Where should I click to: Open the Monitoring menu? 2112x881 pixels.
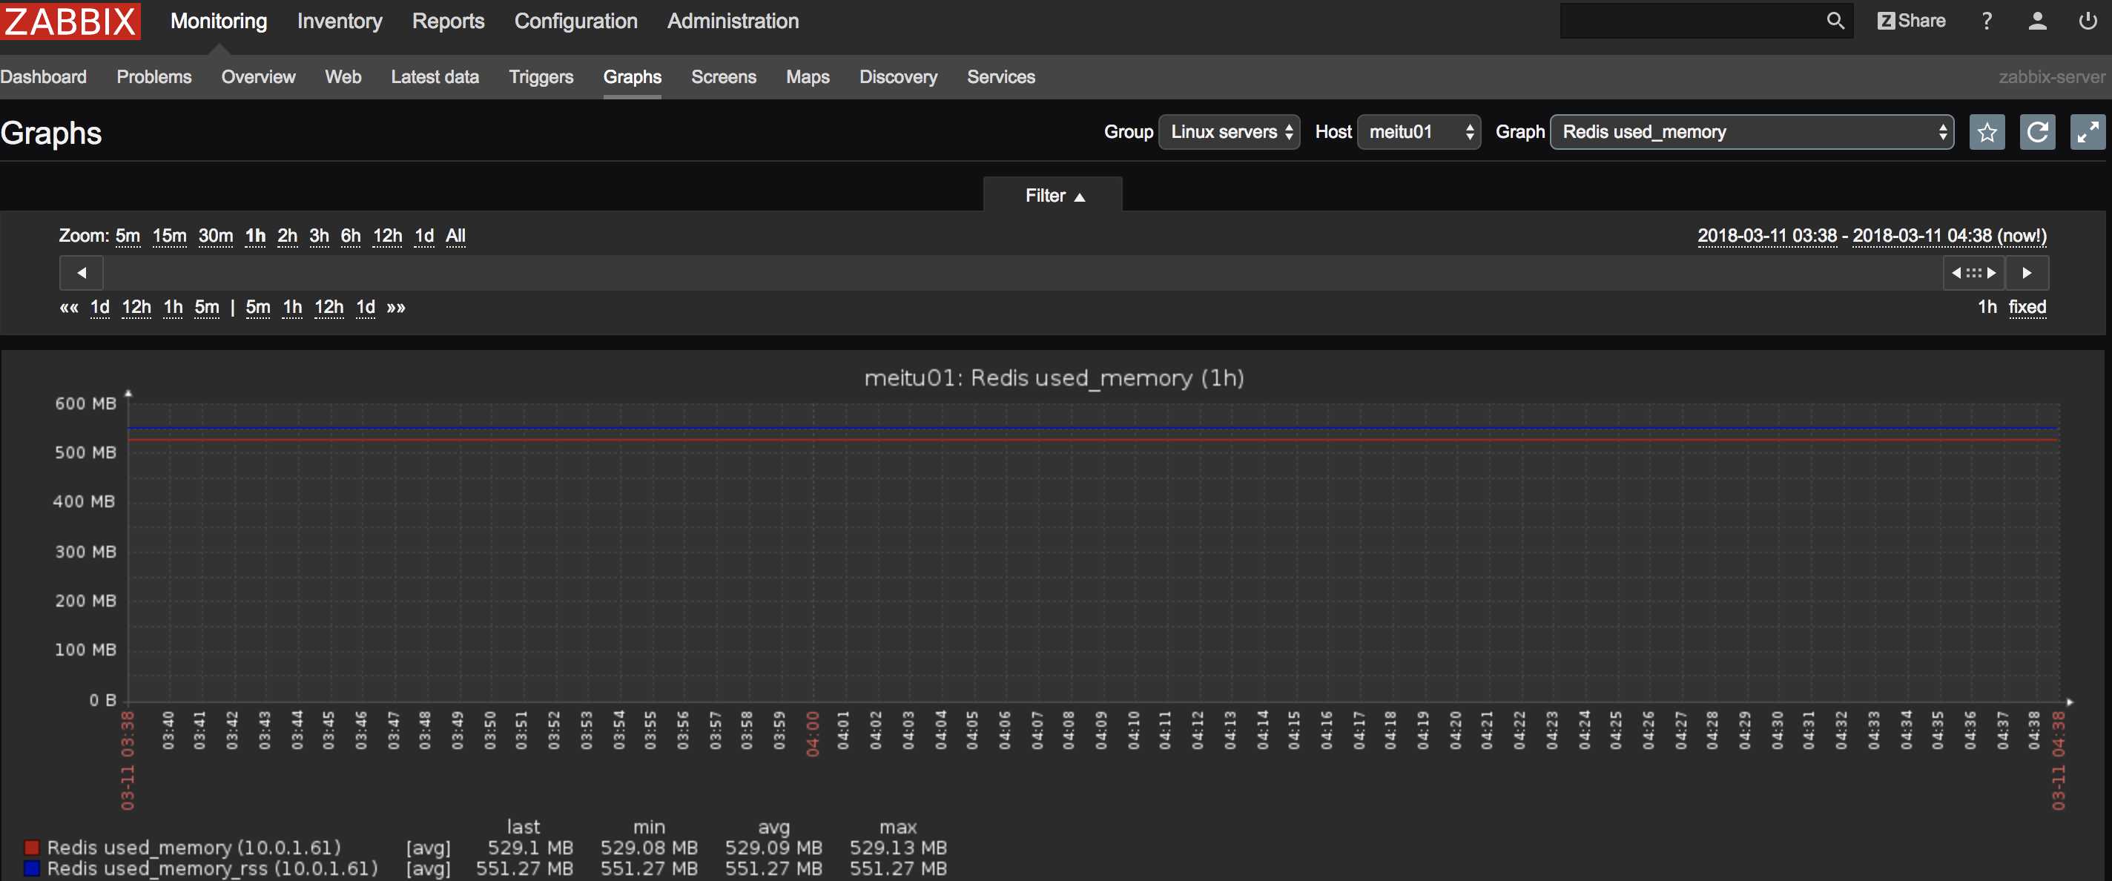pos(218,22)
